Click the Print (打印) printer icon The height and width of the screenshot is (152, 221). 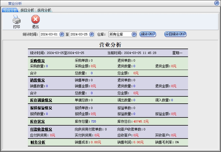tap(16, 20)
